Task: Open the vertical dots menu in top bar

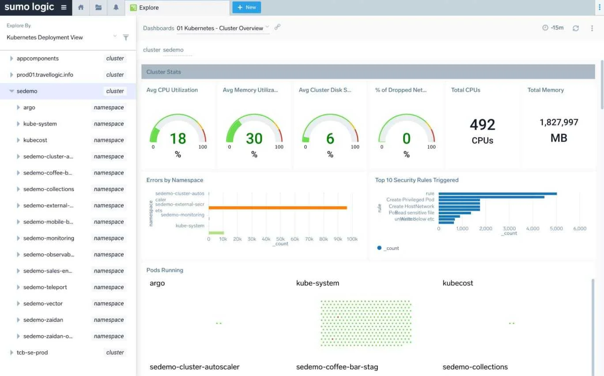Action: (x=599, y=7)
